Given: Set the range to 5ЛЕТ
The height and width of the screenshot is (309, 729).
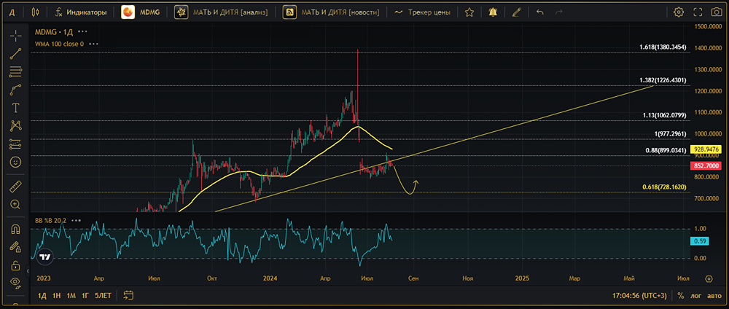Looking at the screenshot, I should (103, 295).
